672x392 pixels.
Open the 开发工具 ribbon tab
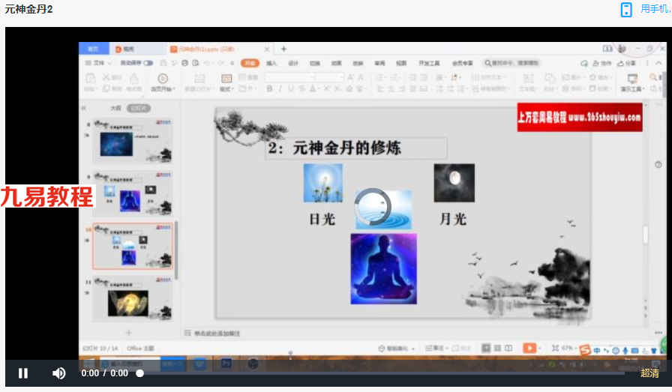(429, 63)
